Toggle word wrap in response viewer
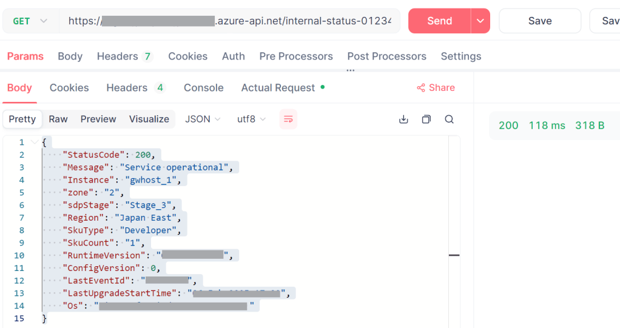Viewport: 620px width, 328px height. pos(288,119)
